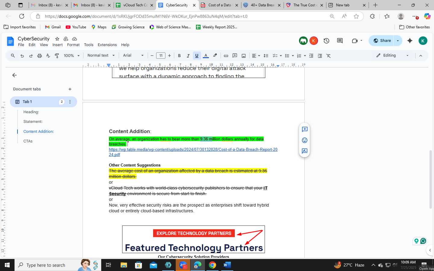
Task: Print the document using printer icon
Action: (39, 56)
